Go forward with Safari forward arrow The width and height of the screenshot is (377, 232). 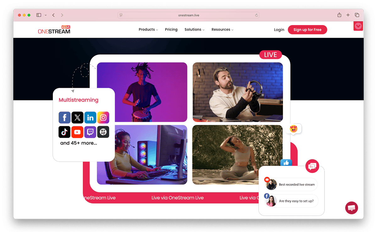(x=62, y=15)
